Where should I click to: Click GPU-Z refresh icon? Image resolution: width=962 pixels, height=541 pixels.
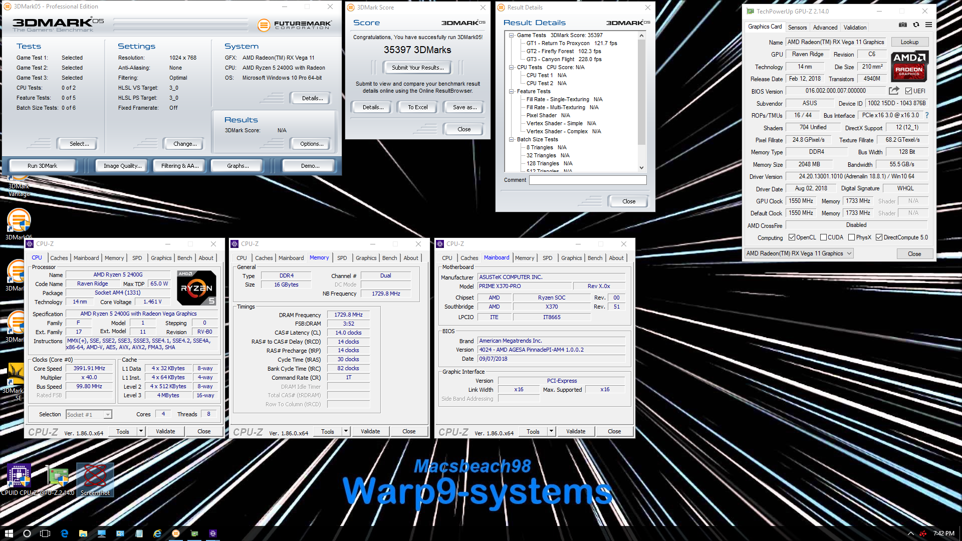pyautogui.click(x=916, y=25)
